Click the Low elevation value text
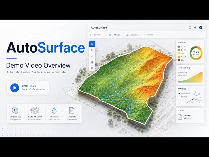 (x=183, y=75)
